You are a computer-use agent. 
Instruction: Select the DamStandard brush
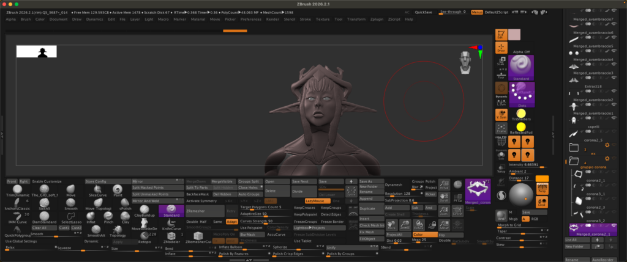coord(44,218)
